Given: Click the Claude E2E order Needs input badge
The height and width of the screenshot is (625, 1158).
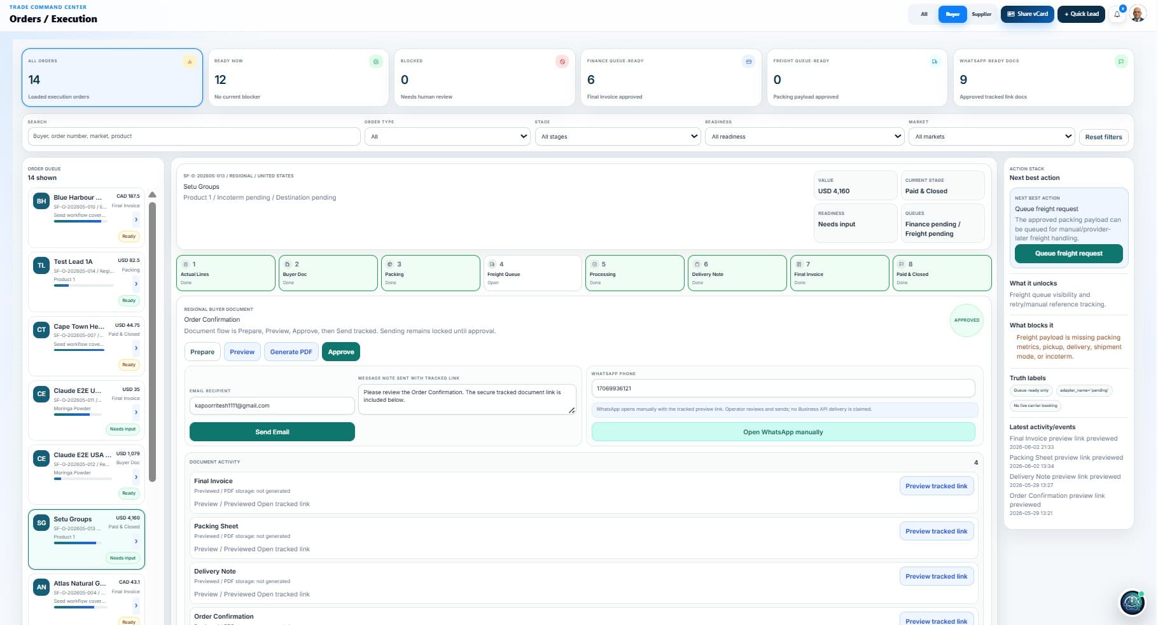Looking at the screenshot, I should pos(123,429).
